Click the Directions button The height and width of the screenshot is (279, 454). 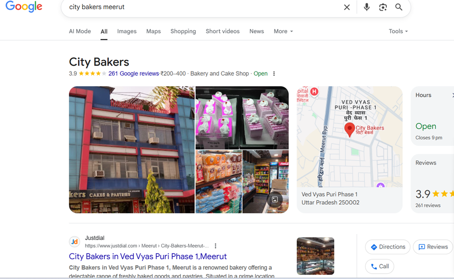coord(388,247)
